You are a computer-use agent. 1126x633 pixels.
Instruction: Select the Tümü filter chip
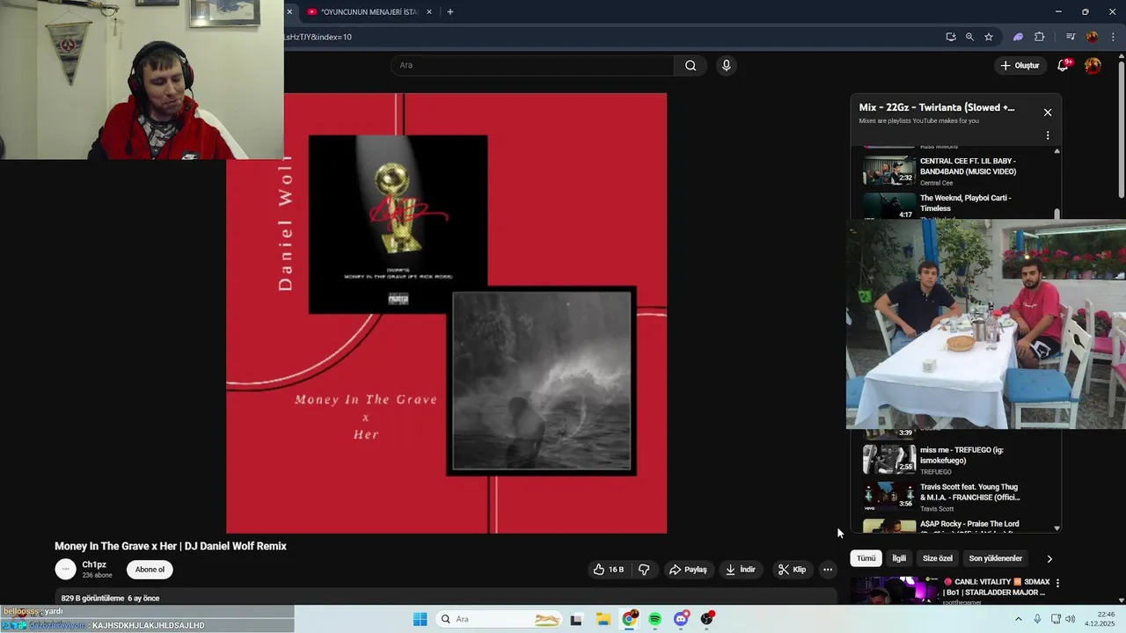[866, 558]
